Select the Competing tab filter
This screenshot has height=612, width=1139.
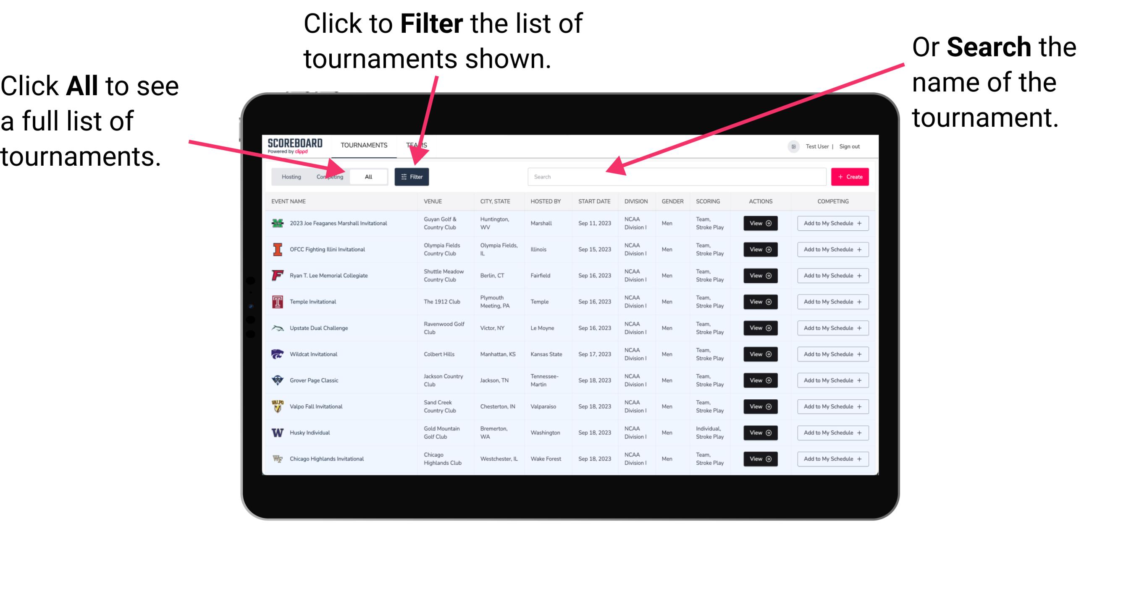coord(327,176)
